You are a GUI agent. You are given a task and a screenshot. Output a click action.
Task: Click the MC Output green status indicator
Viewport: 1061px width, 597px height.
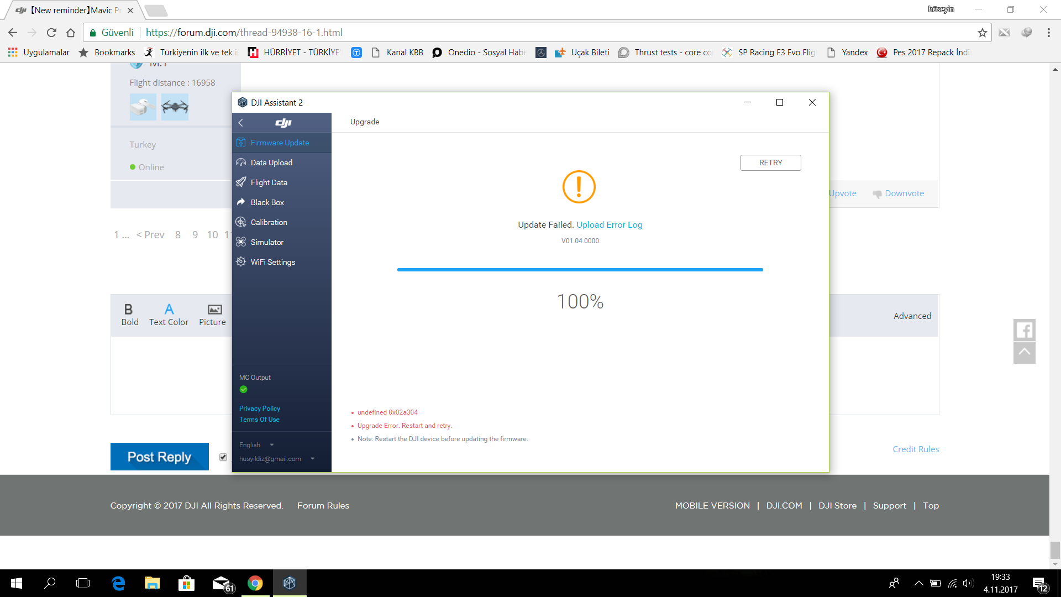pyautogui.click(x=243, y=389)
